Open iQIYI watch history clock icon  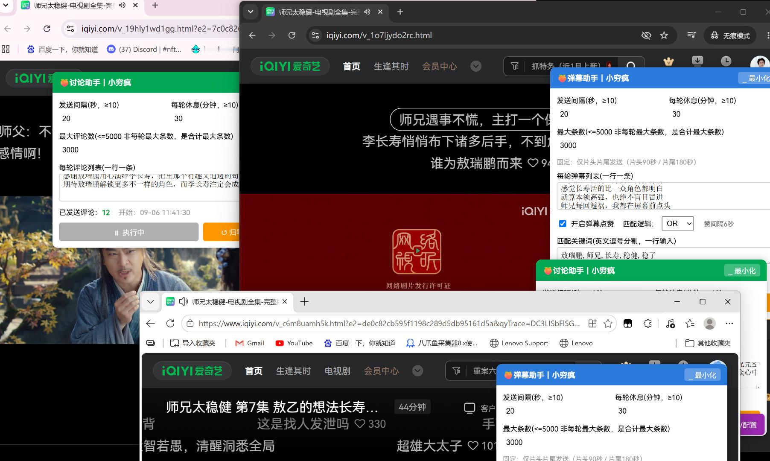[726, 61]
